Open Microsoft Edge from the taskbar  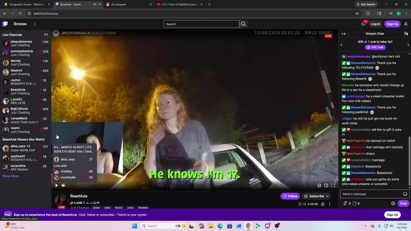(220, 226)
